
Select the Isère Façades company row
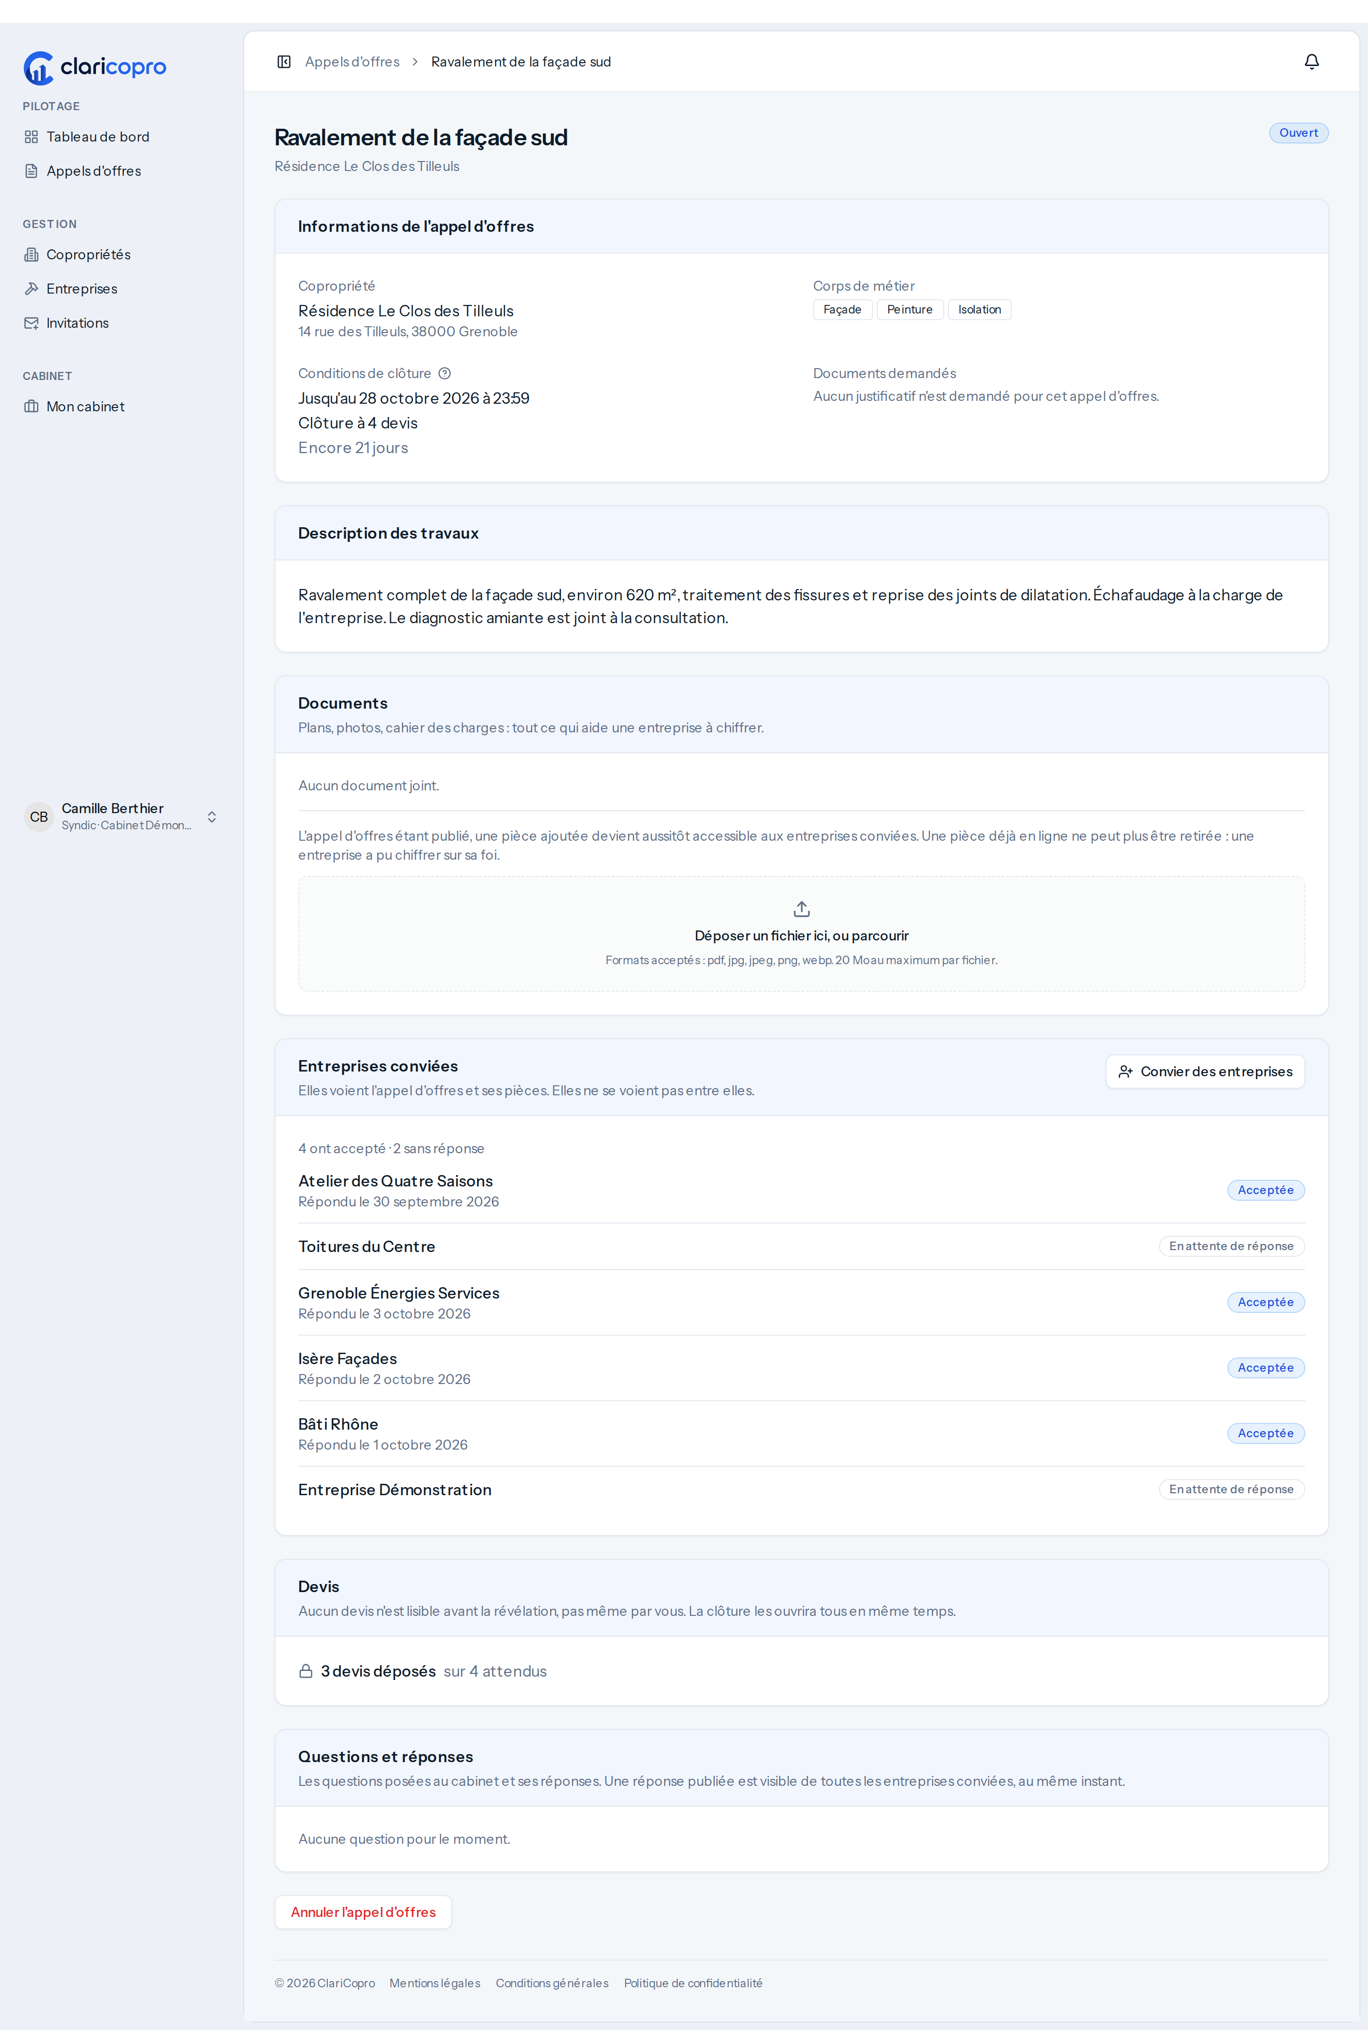point(801,1368)
